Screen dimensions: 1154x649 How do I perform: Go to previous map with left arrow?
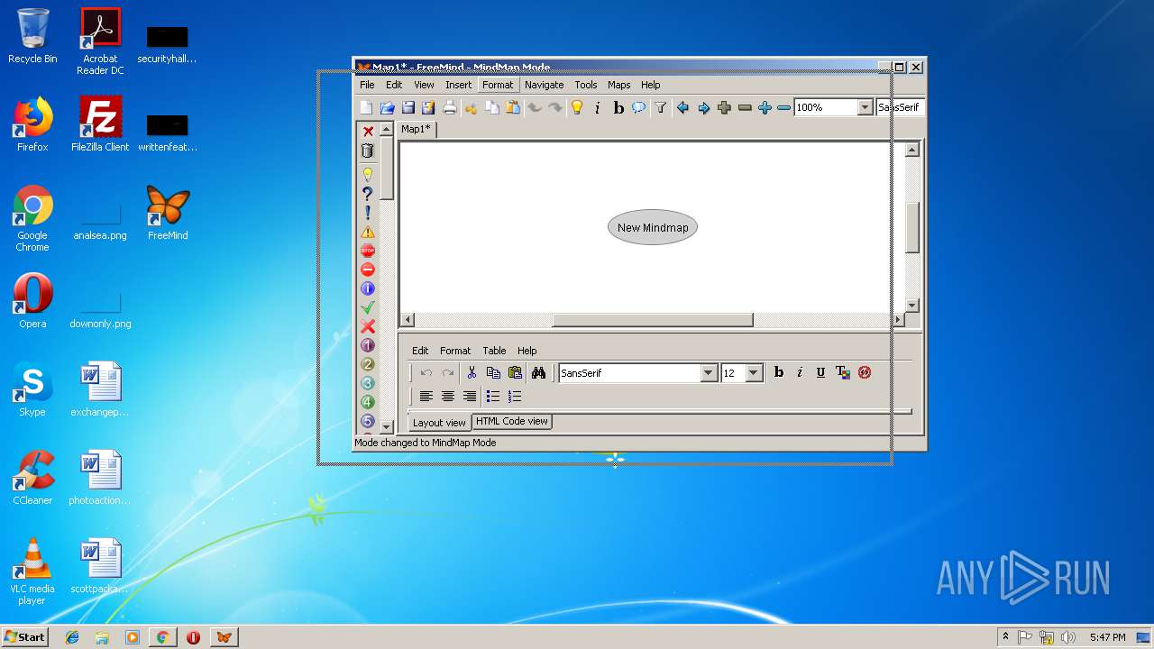click(682, 107)
